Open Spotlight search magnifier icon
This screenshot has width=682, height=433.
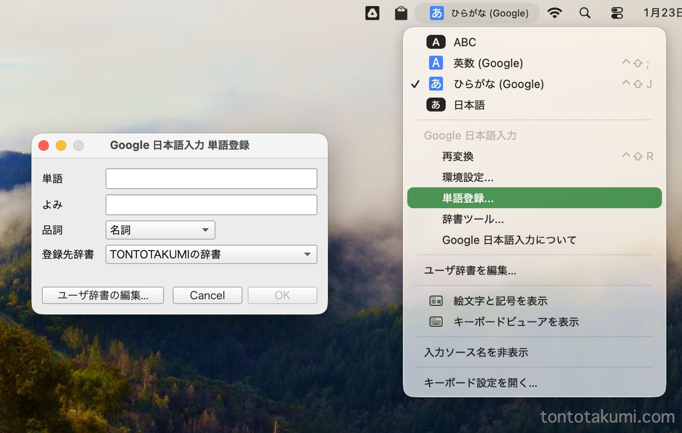pyautogui.click(x=585, y=13)
